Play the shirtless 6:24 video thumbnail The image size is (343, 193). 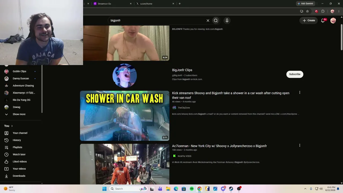coord(126,43)
